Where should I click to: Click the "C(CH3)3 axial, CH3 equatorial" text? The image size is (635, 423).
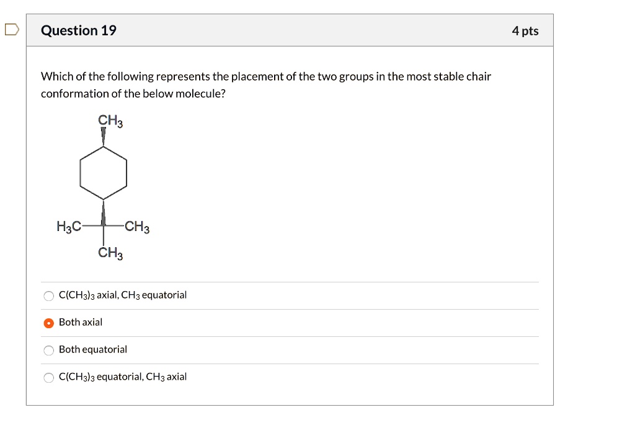tap(122, 295)
